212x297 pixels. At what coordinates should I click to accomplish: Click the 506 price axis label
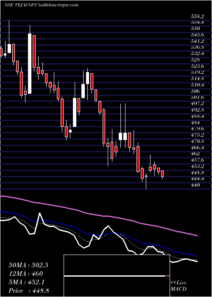195,91
